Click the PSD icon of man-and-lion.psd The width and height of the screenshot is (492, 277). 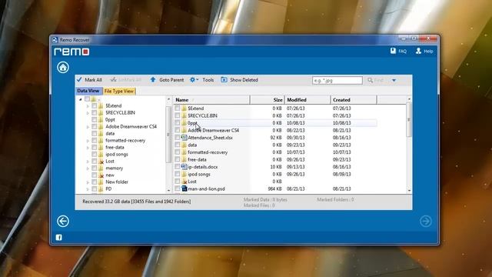point(184,189)
